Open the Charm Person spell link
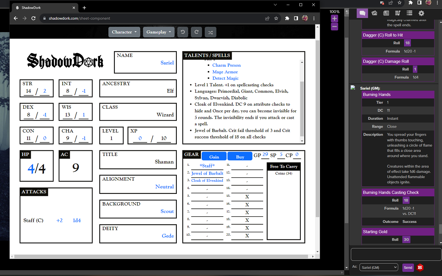The width and height of the screenshot is (442, 276). pos(227,65)
